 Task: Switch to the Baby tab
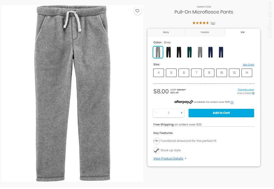(166, 32)
